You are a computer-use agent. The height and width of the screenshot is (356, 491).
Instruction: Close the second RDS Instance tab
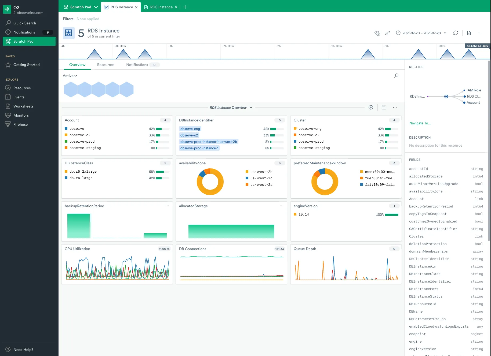176,7
